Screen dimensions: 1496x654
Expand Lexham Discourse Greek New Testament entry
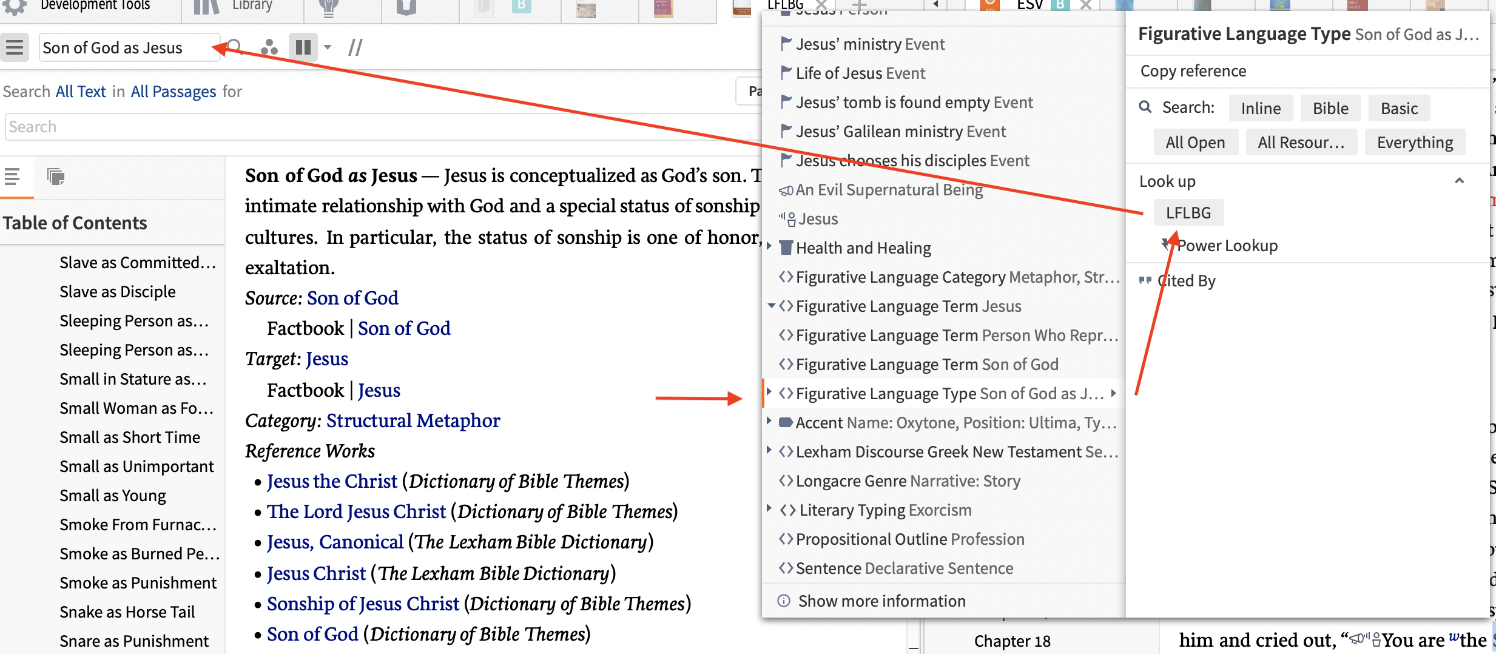point(769,450)
